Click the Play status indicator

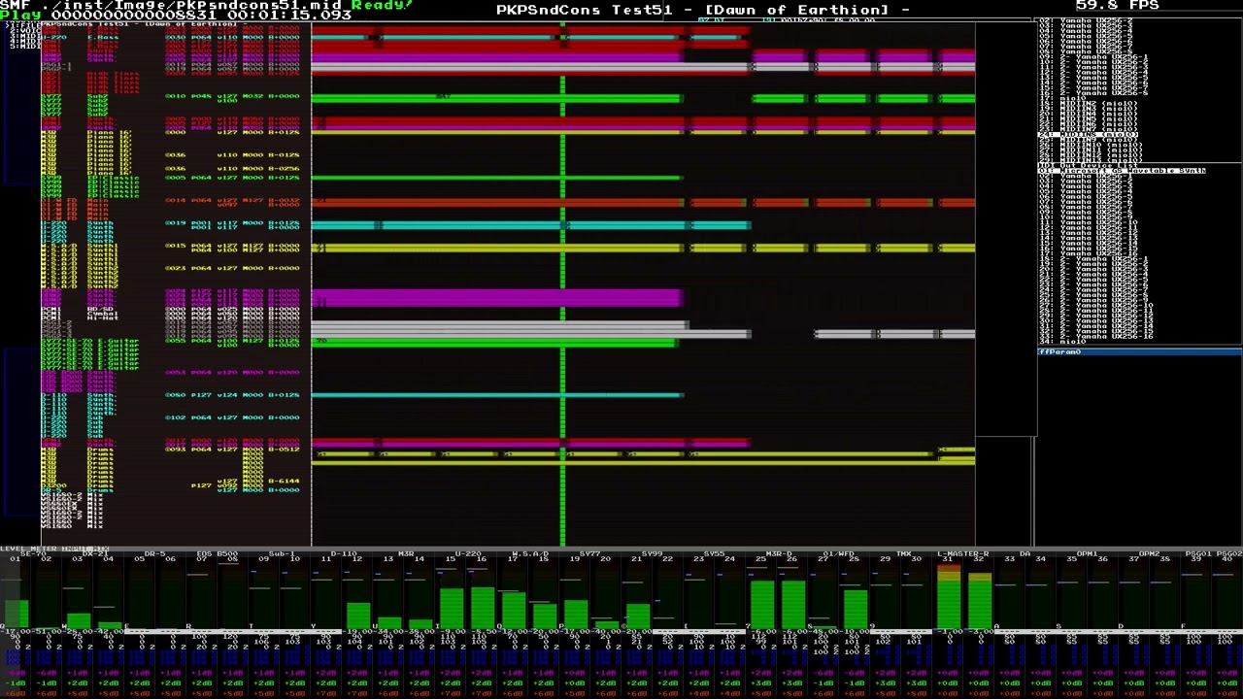click(14, 16)
